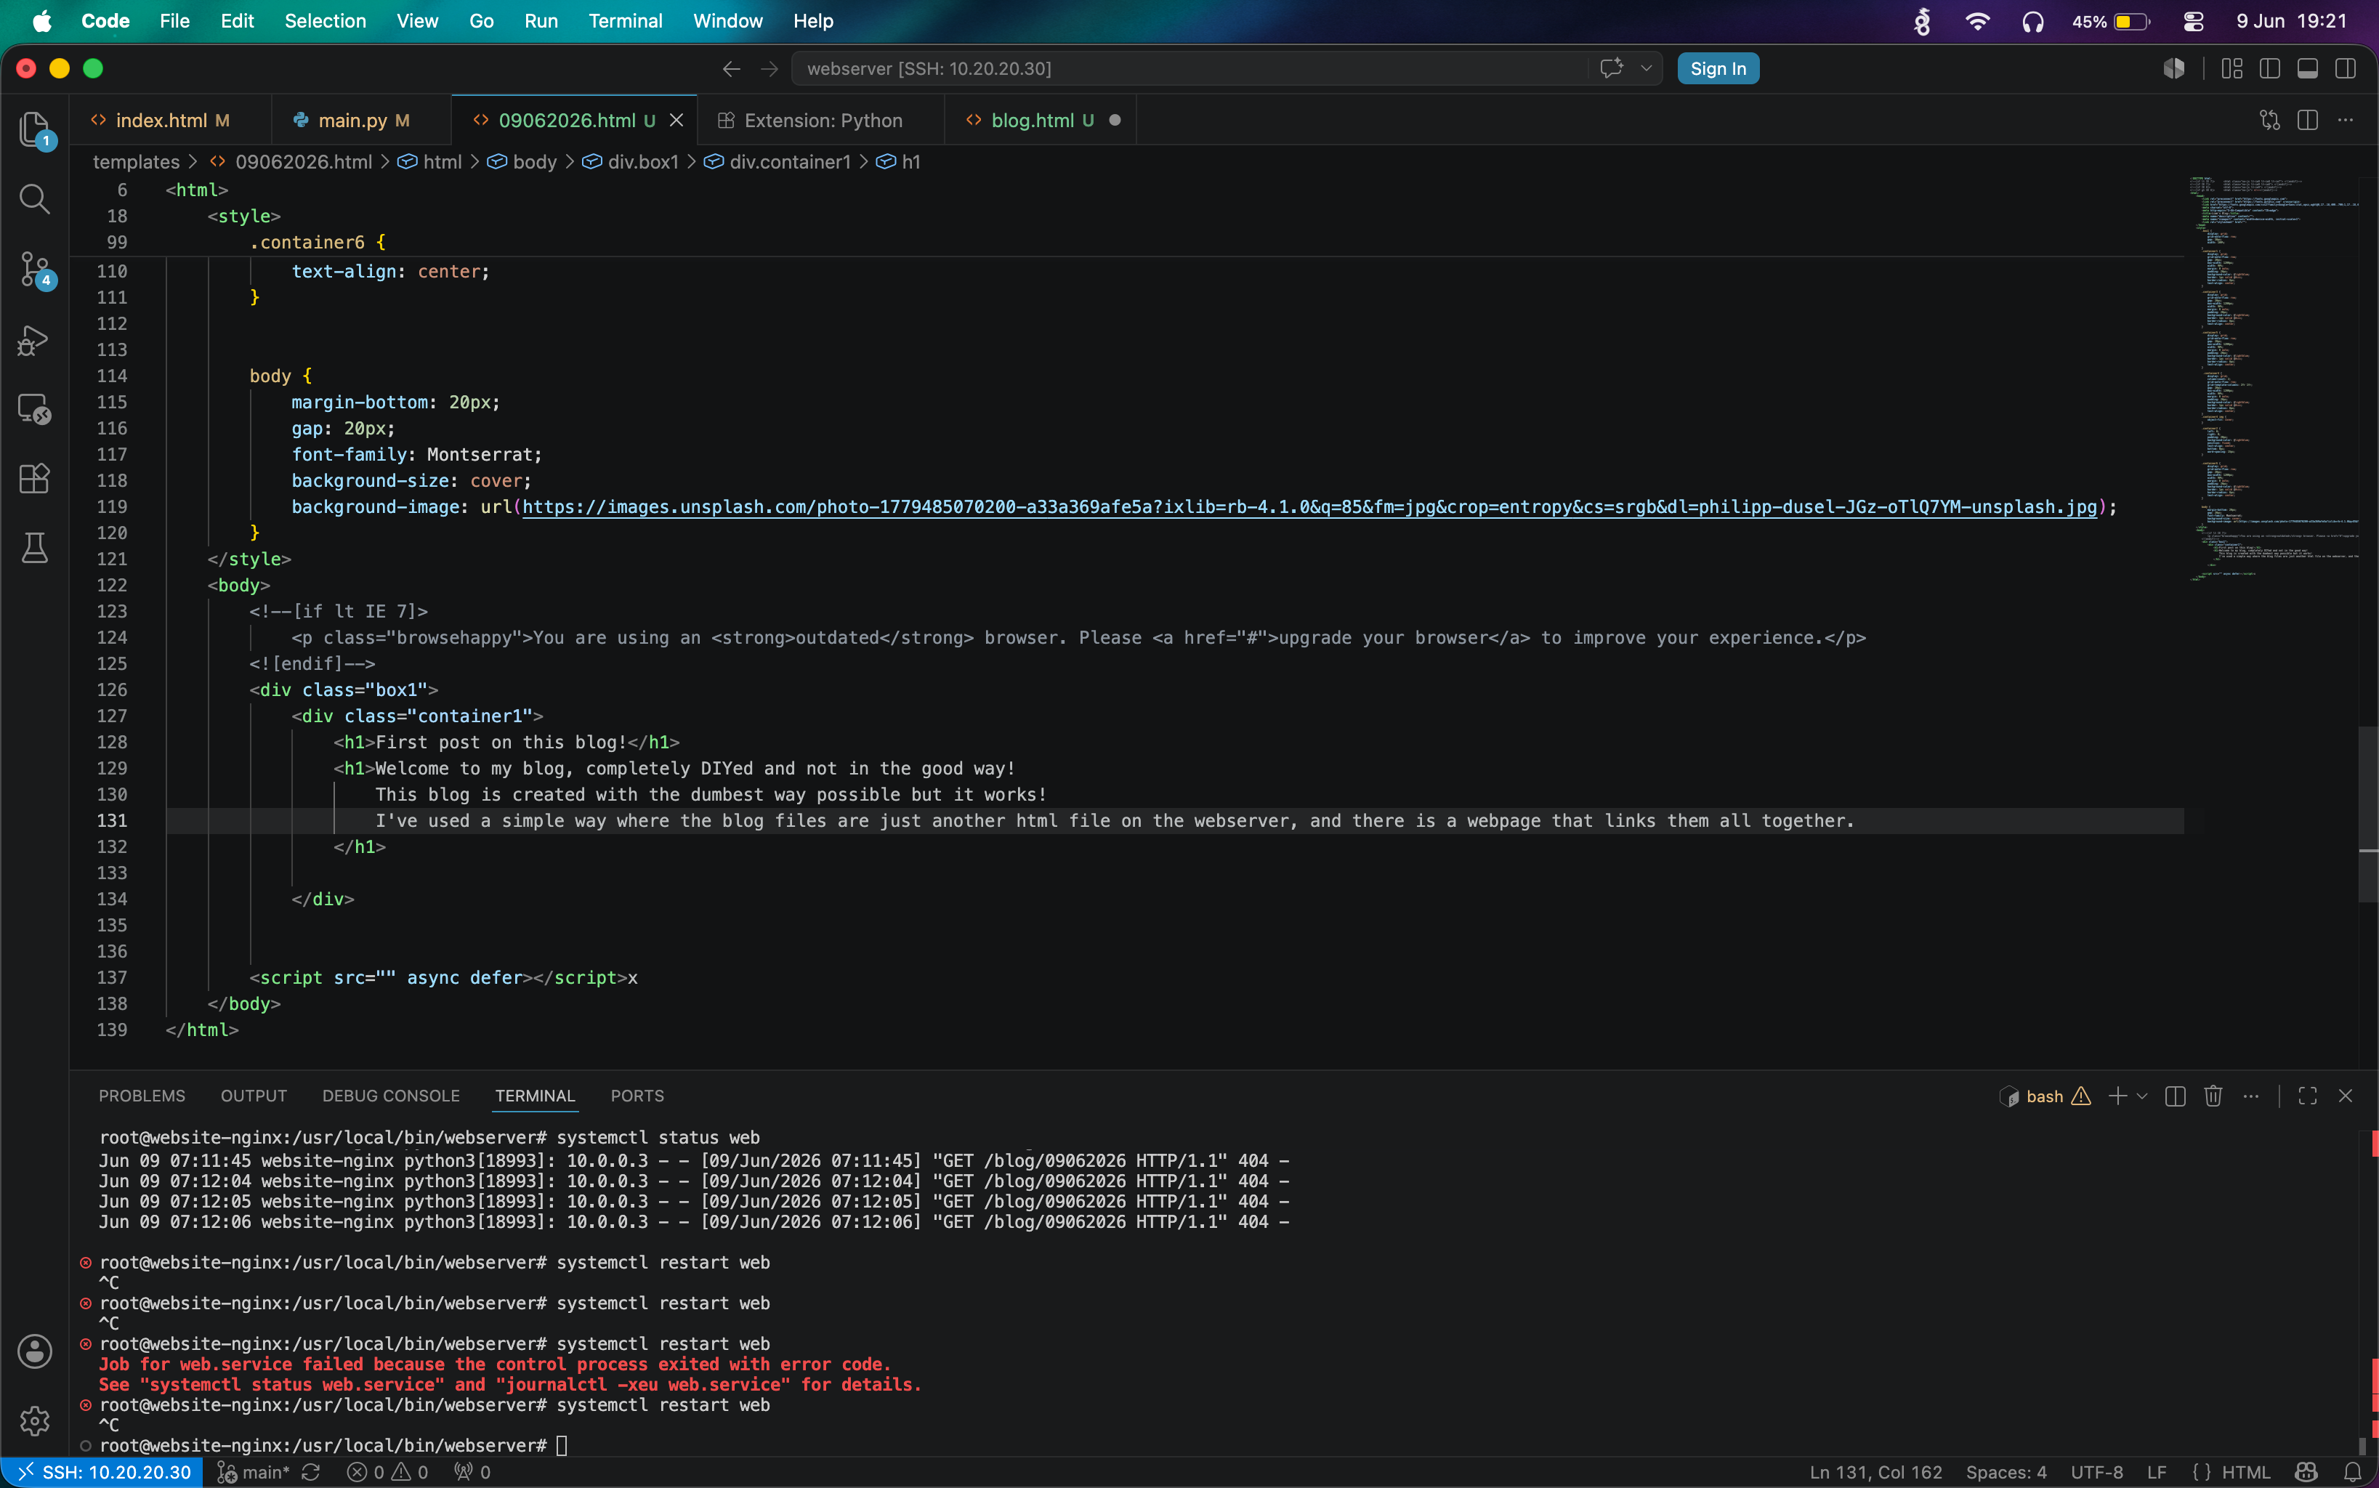Click breadcrumb div.container1
The height and width of the screenshot is (1488, 2379).
[789, 161]
